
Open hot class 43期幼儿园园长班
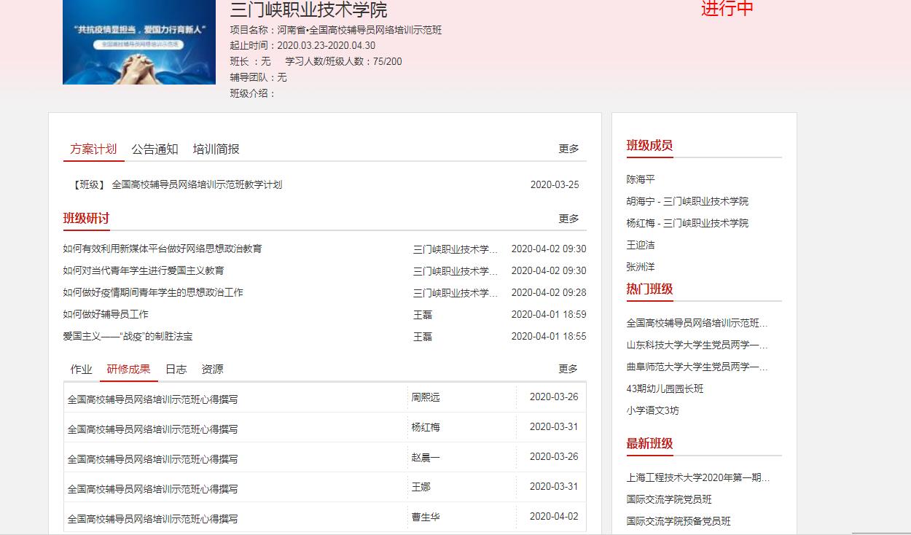[x=665, y=389]
